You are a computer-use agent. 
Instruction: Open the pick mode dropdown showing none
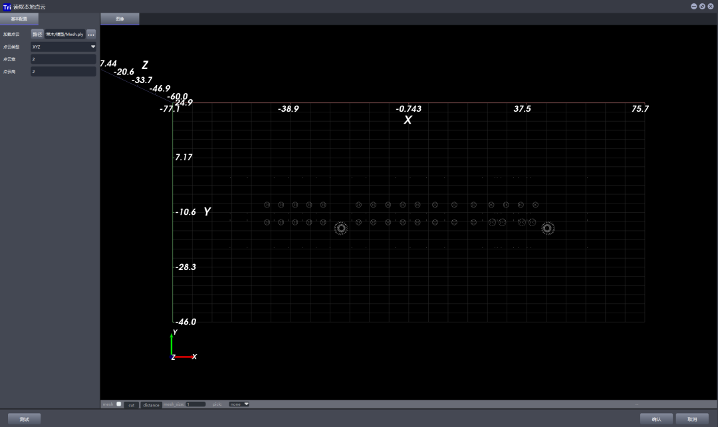pos(239,404)
